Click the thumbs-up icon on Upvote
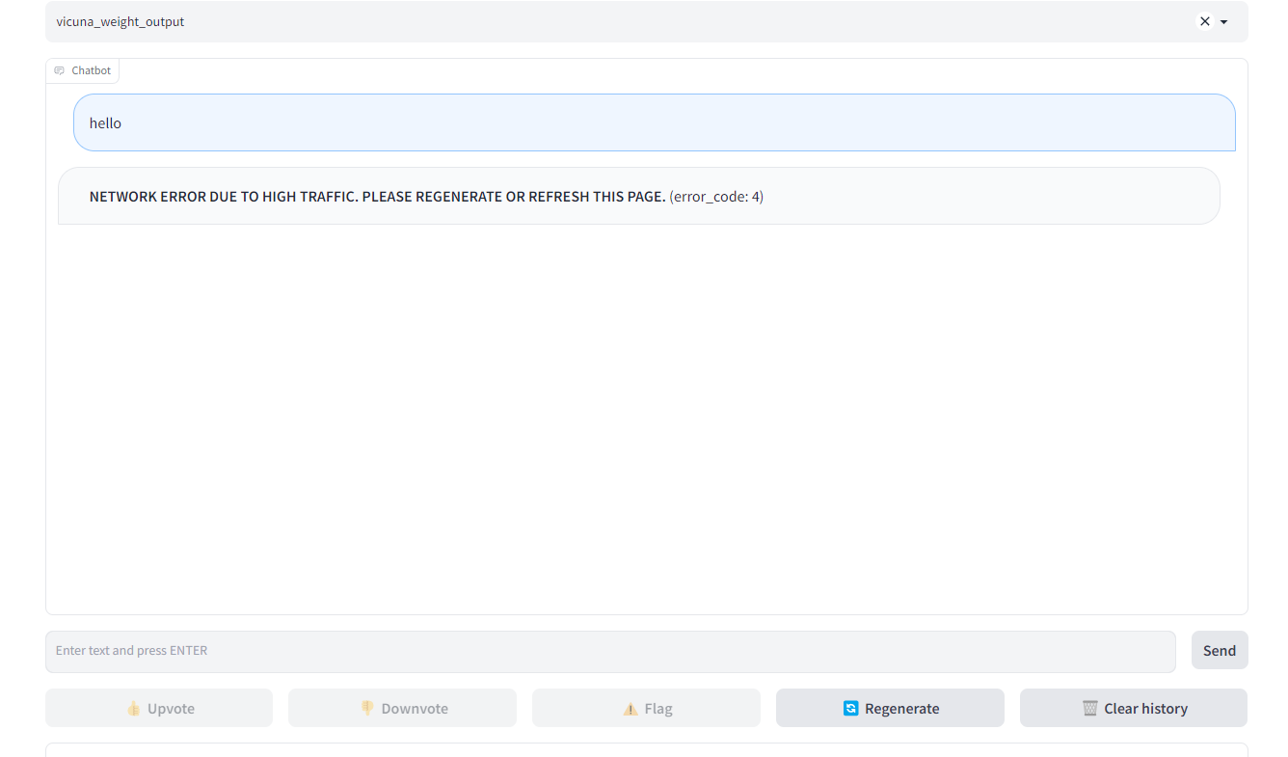Image resolution: width=1288 pixels, height=757 pixels. click(x=134, y=709)
